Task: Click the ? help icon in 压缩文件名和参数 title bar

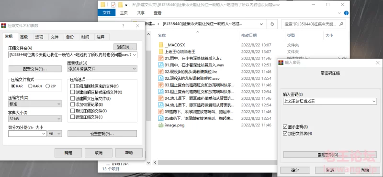Action: [123, 26]
